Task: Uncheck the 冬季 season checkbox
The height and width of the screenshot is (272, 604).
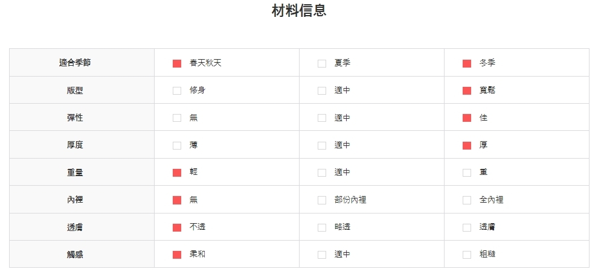Action: click(467, 63)
